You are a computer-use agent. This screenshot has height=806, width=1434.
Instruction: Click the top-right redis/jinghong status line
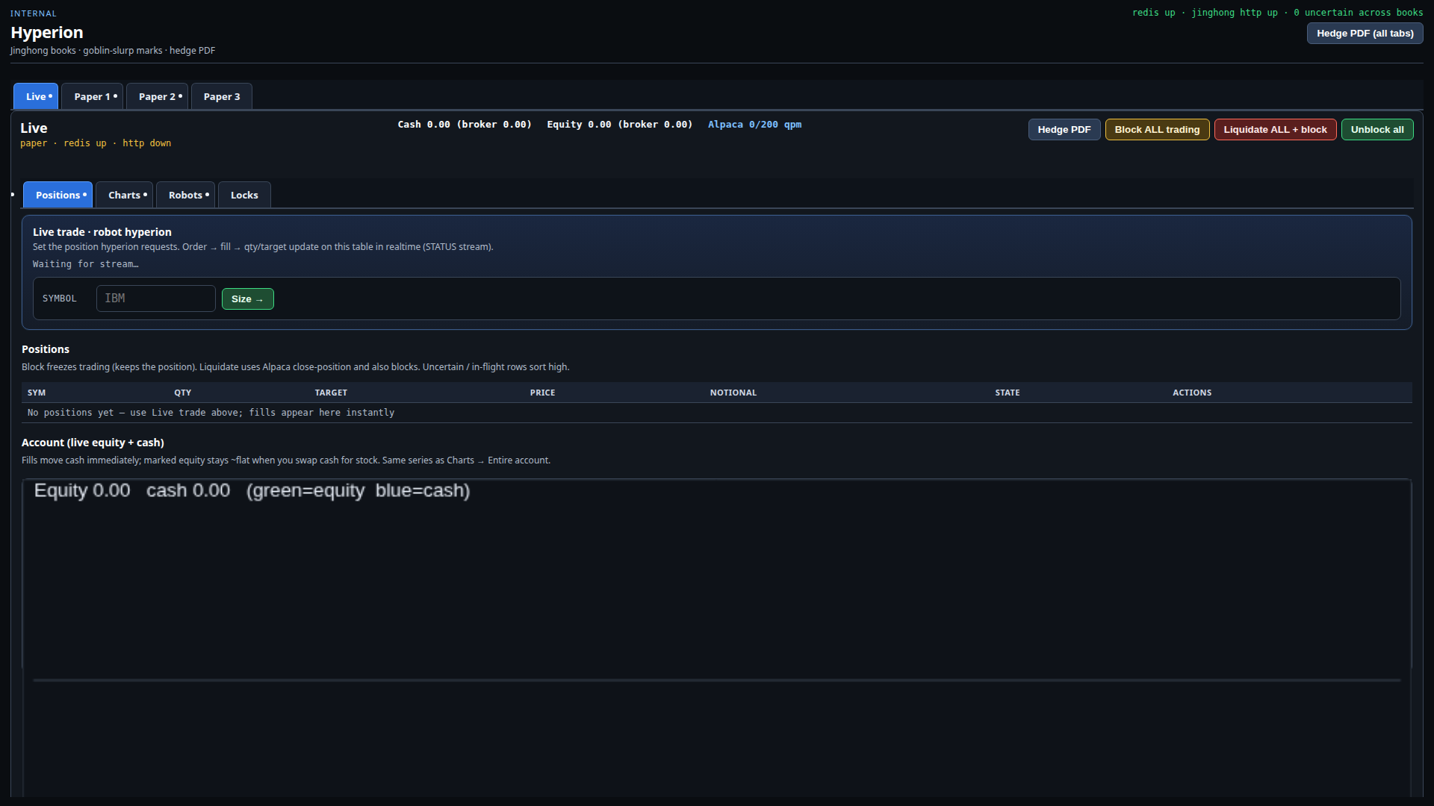[1277, 13]
